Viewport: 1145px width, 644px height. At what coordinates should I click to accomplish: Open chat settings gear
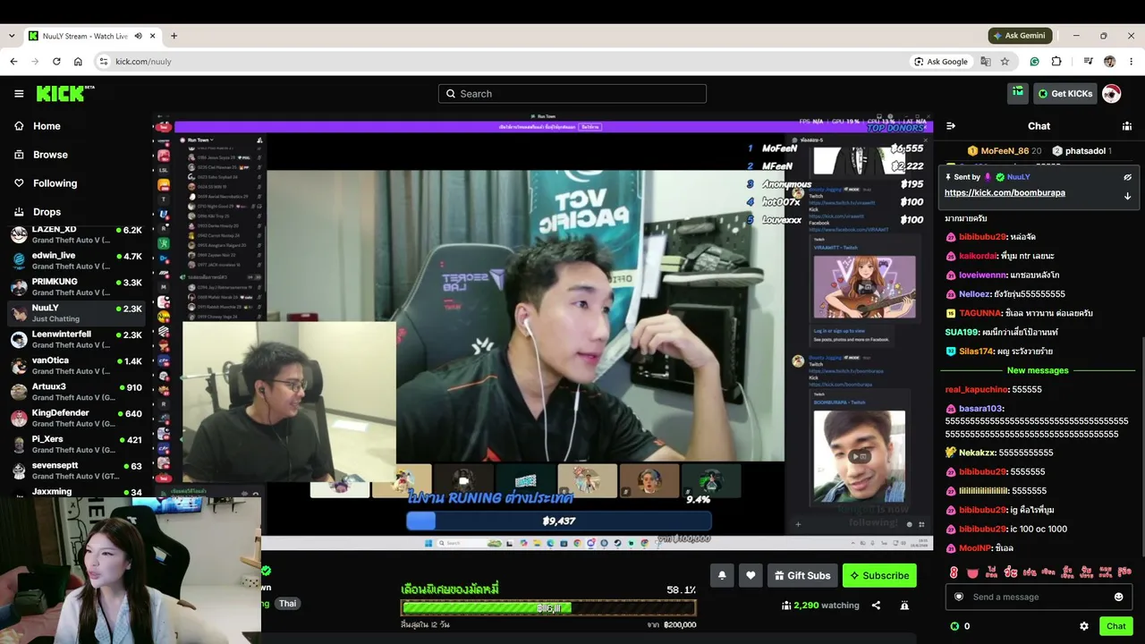[1084, 626]
